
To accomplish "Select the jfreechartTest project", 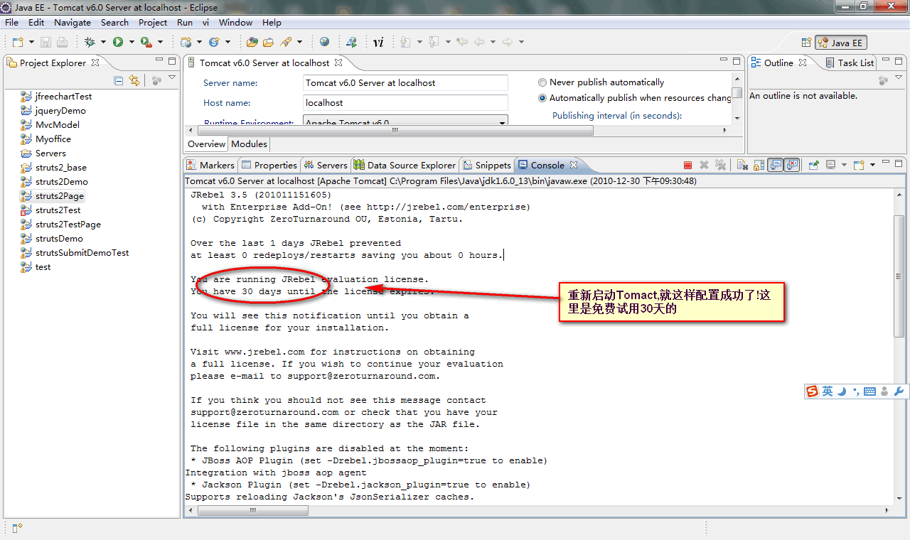I will 57,97.
